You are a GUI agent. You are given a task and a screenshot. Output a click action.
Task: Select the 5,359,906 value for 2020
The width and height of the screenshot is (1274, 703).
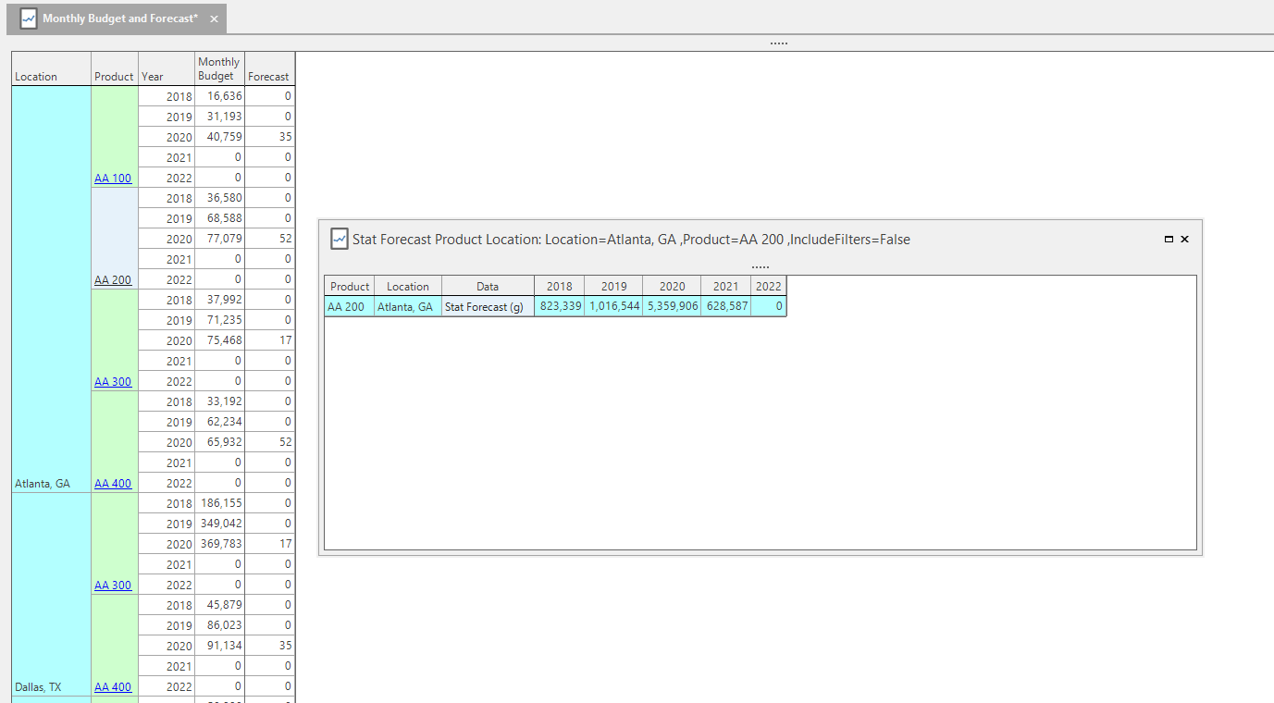point(672,306)
